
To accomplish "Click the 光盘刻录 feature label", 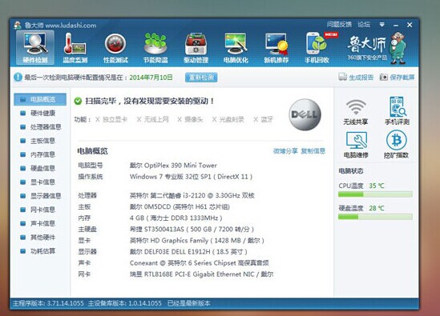I will click(x=232, y=120).
